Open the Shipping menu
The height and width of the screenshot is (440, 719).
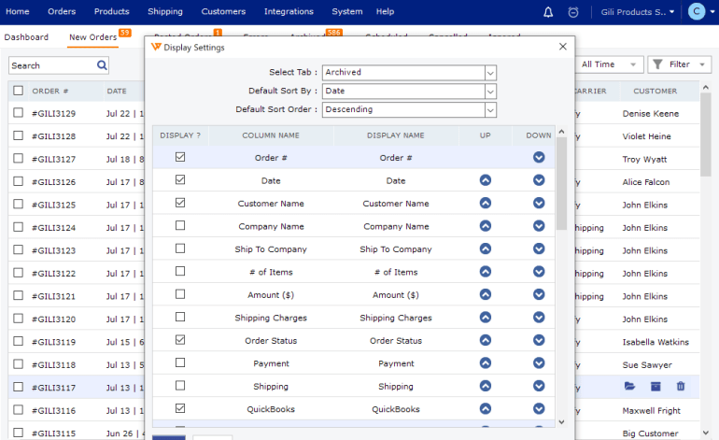165,11
